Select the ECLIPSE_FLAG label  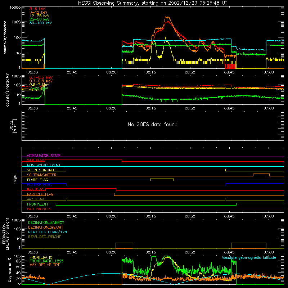click(x=39, y=185)
